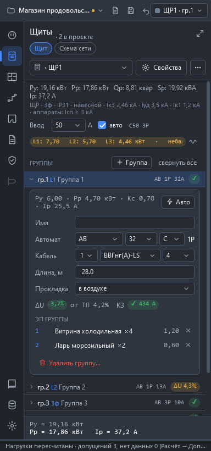The image size is (211, 451).
Task: Click the new document icon in top bar
Action: 115,10
